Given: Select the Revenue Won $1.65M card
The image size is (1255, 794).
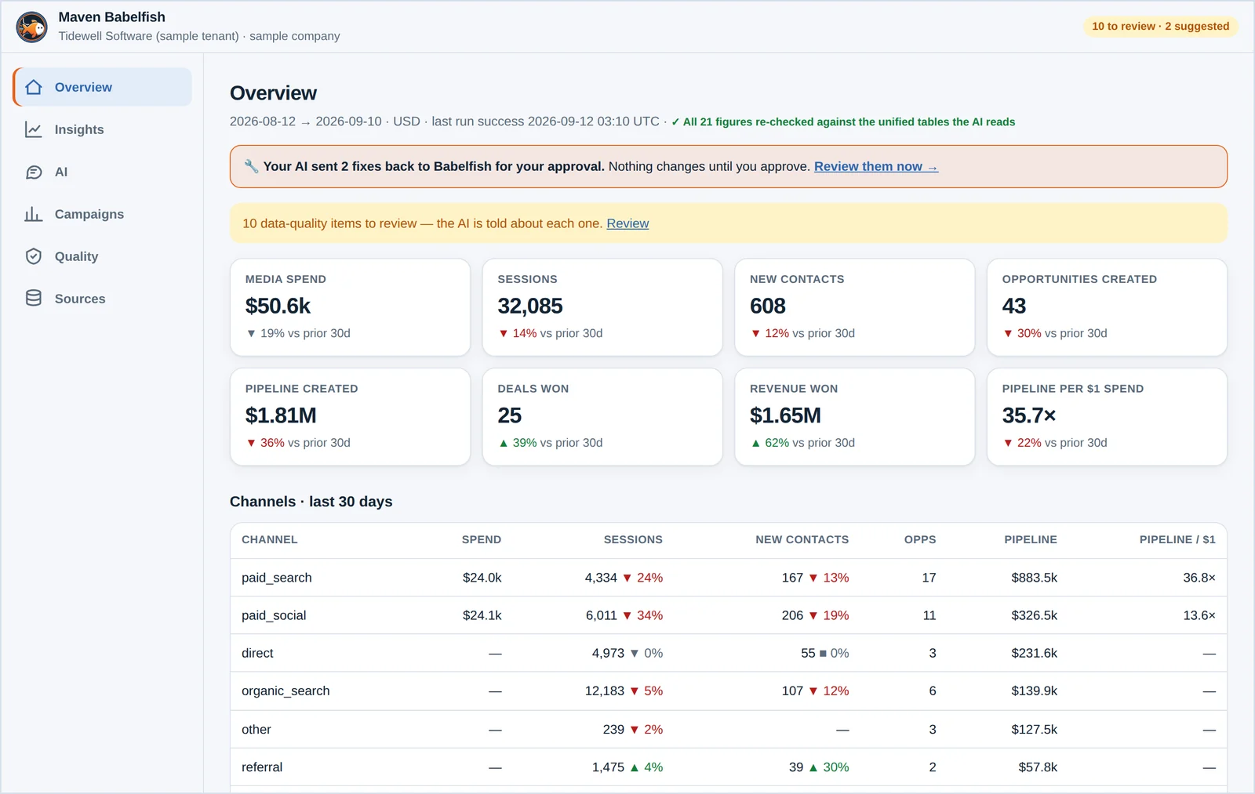Looking at the screenshot, I should click(x=855, y=417).
